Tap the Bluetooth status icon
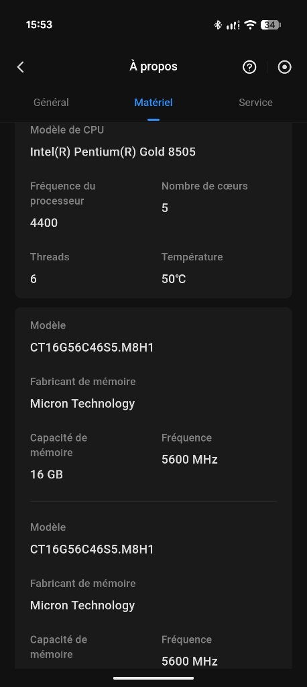This screenshot has width=307, height=687. [218, 25]
